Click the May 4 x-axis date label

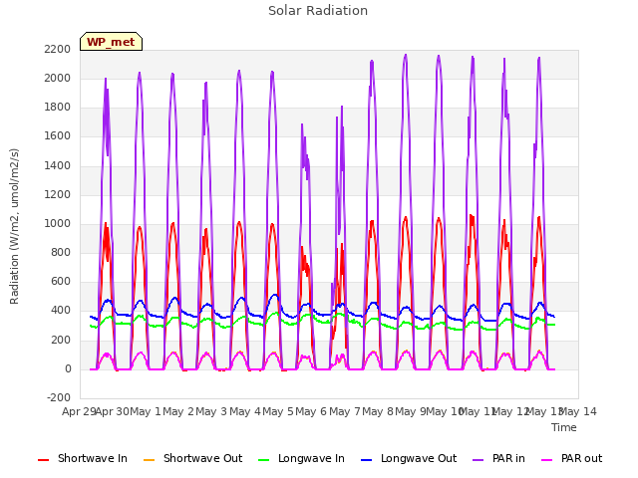click(x=244, y=411)
